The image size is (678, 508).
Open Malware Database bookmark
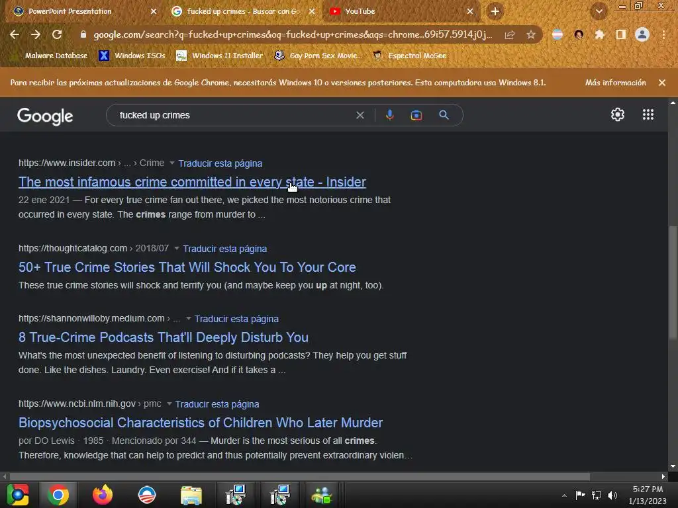point(49,56)
